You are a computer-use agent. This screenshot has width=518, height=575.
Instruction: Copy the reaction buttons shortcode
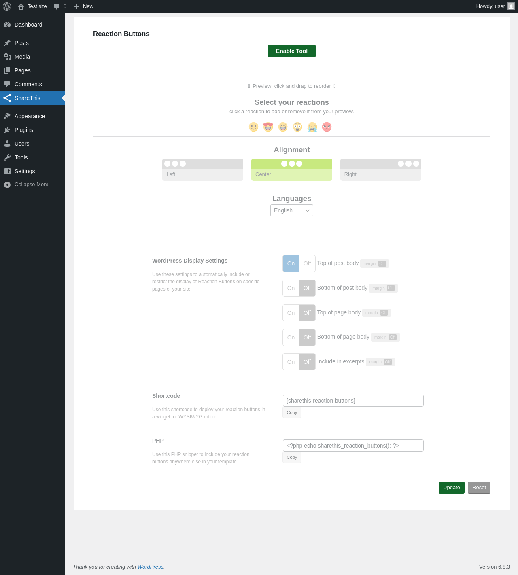[x=292, y=413]
